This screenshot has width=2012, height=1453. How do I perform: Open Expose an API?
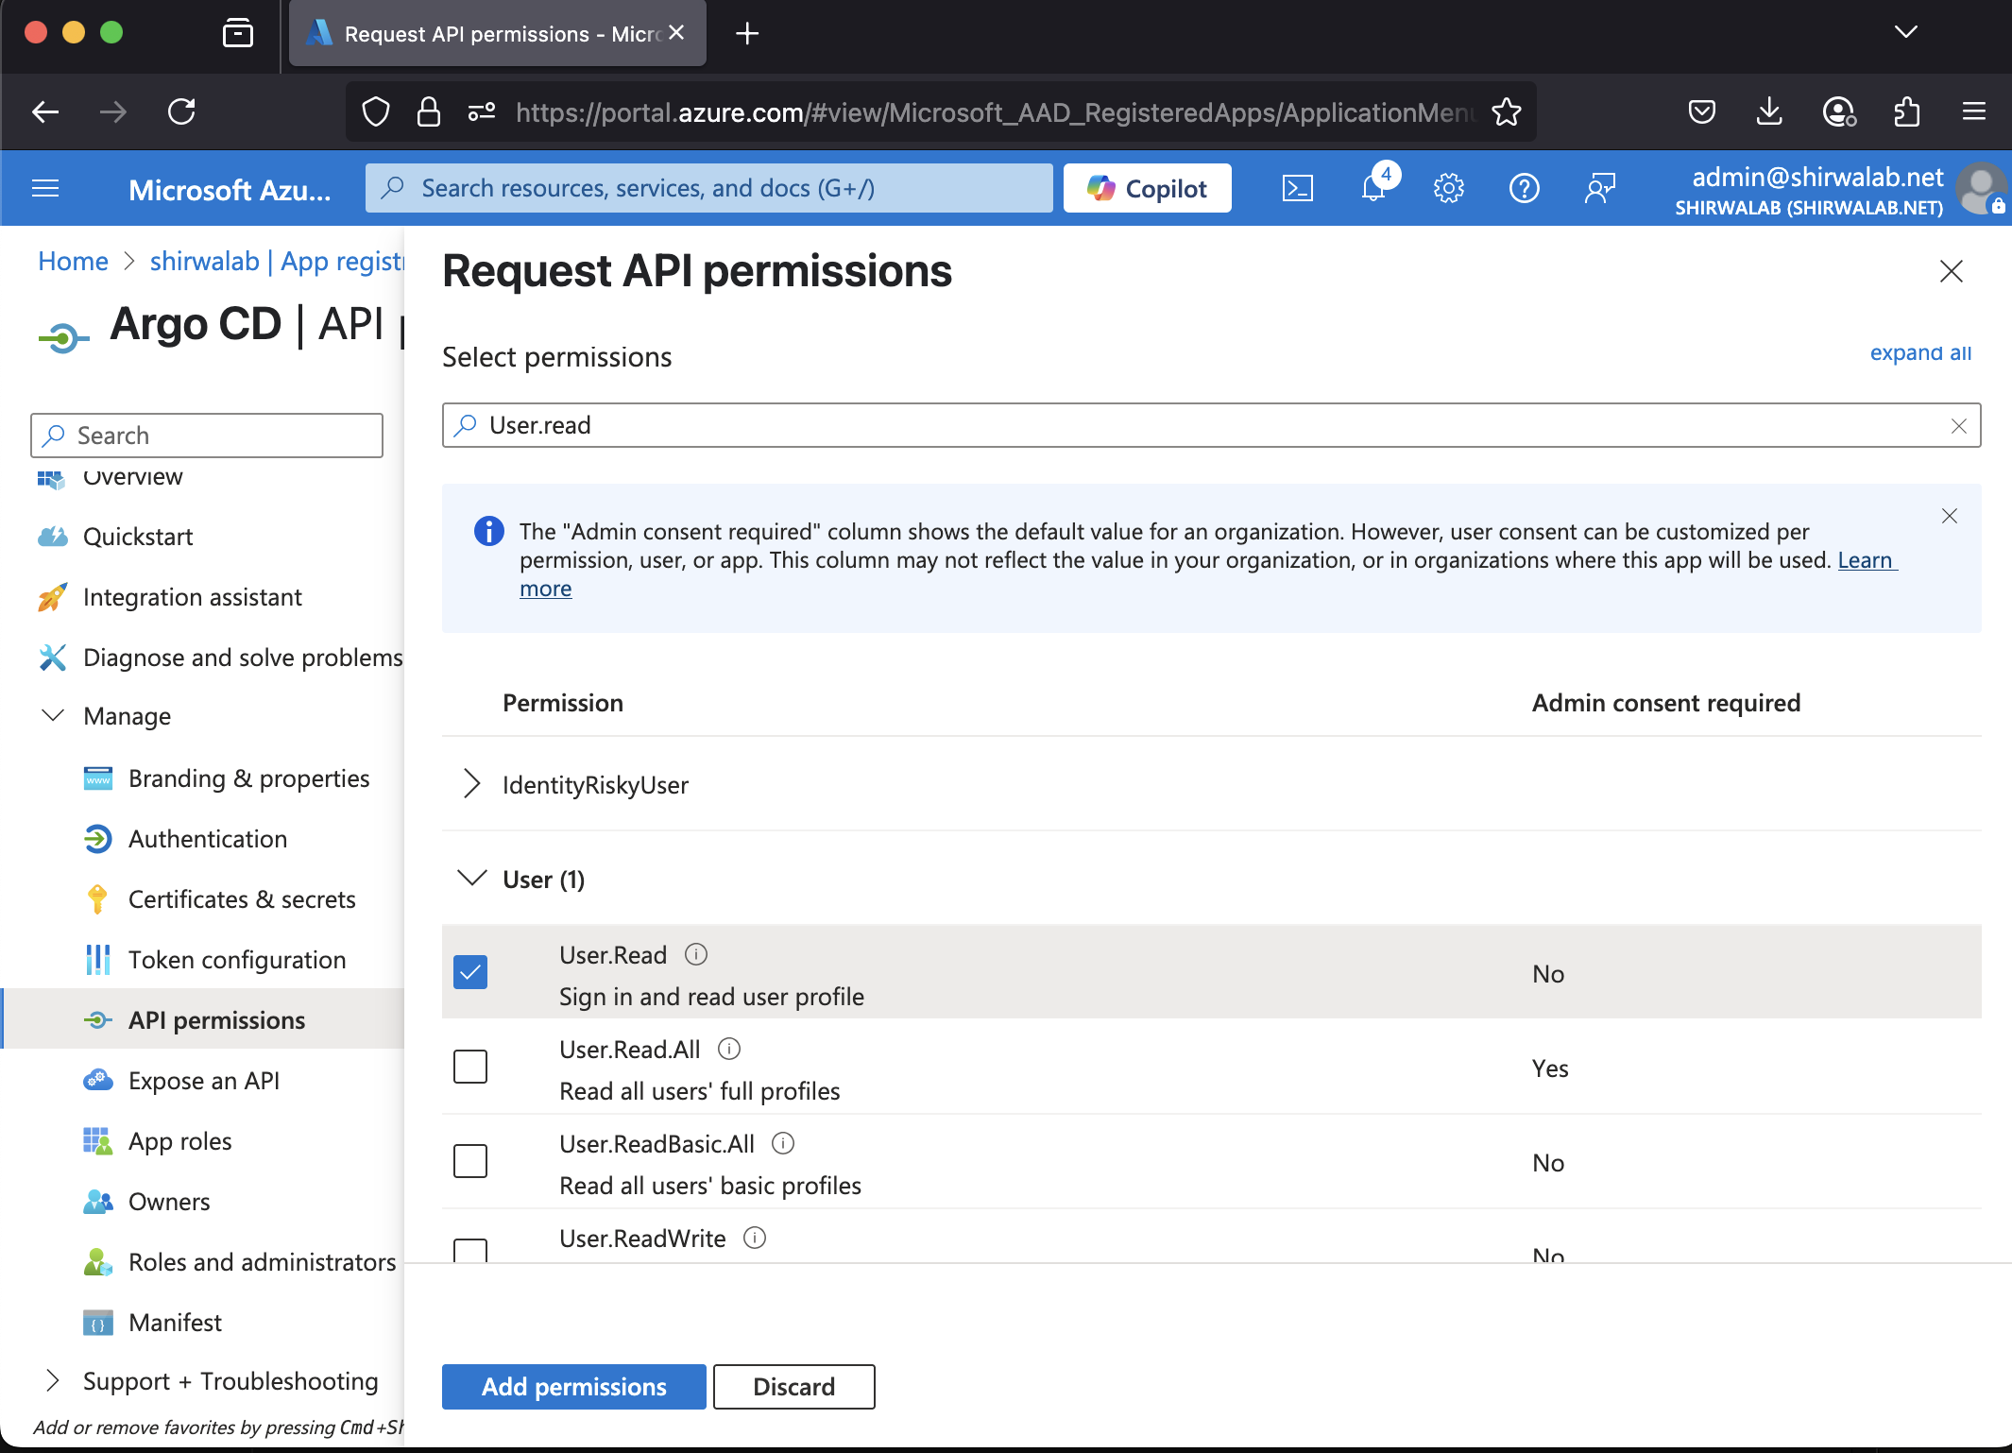(x=204, y=1081)
